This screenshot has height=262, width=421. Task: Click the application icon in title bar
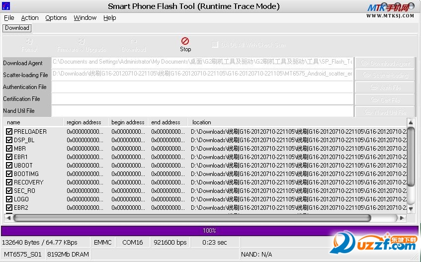pyautogui.click(x=5, y=6)
